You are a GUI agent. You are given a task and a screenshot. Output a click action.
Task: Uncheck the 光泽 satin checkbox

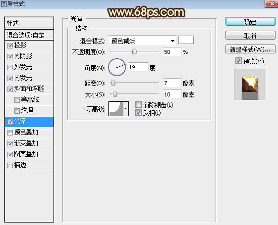pyautogui.click(x=10, y=122)
